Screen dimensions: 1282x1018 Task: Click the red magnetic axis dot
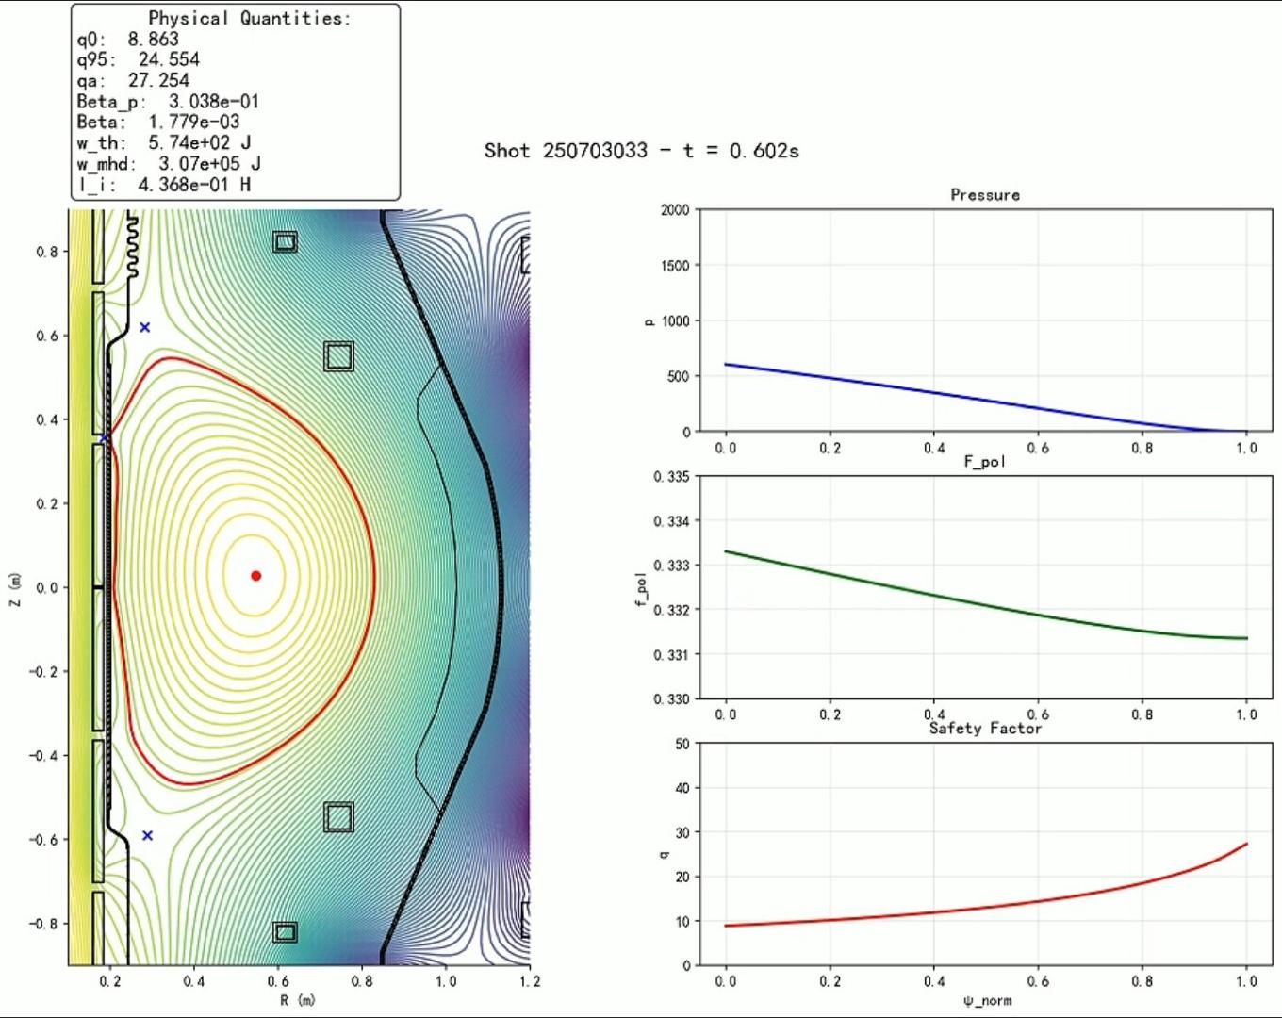point(255,576)
